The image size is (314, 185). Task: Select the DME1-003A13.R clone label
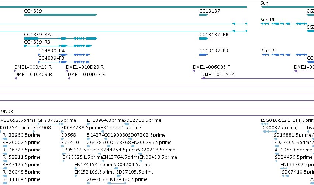[33, 67]
